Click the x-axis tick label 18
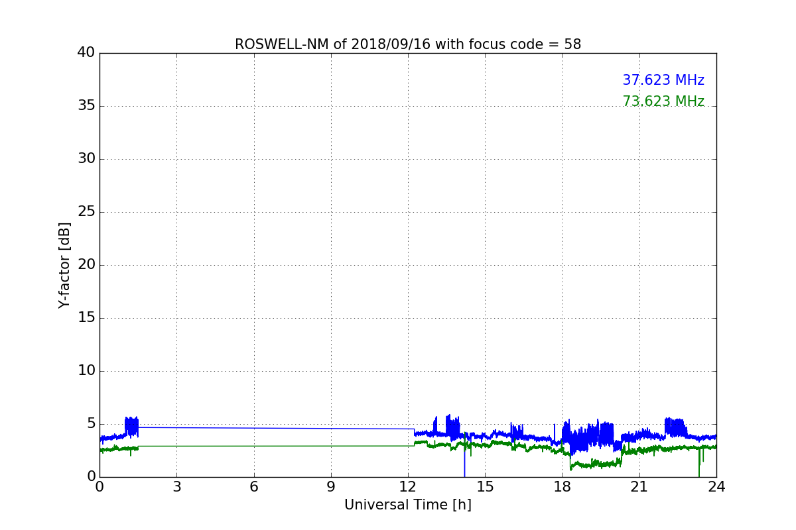The image size is (796, 530). 563,487
